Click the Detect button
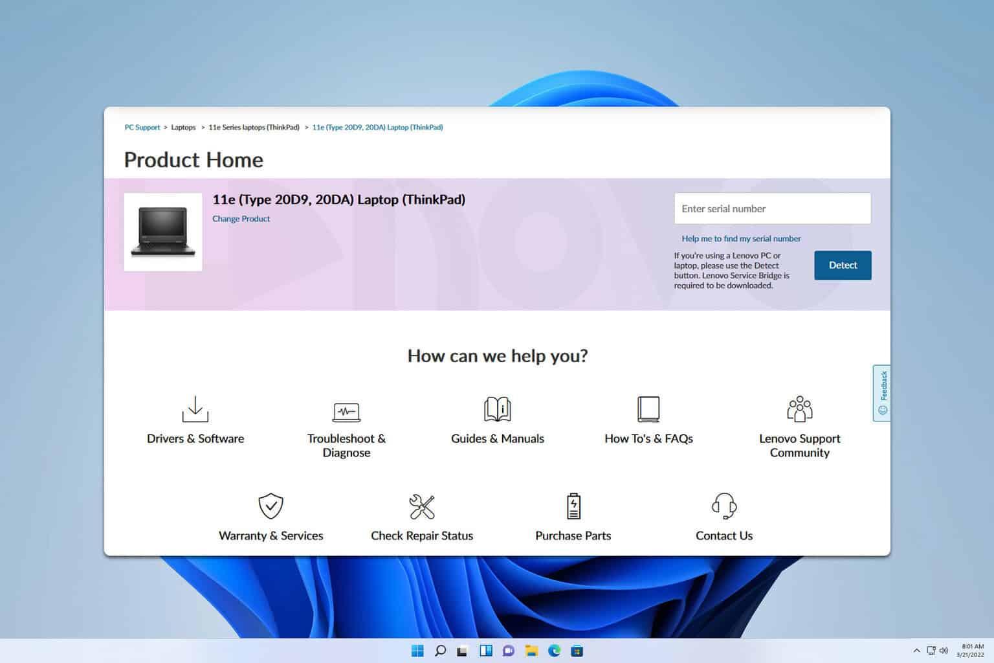This screenshot has width=994, height=663. [843, 265]
